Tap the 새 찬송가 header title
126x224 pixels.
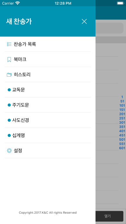pos(19,22)
